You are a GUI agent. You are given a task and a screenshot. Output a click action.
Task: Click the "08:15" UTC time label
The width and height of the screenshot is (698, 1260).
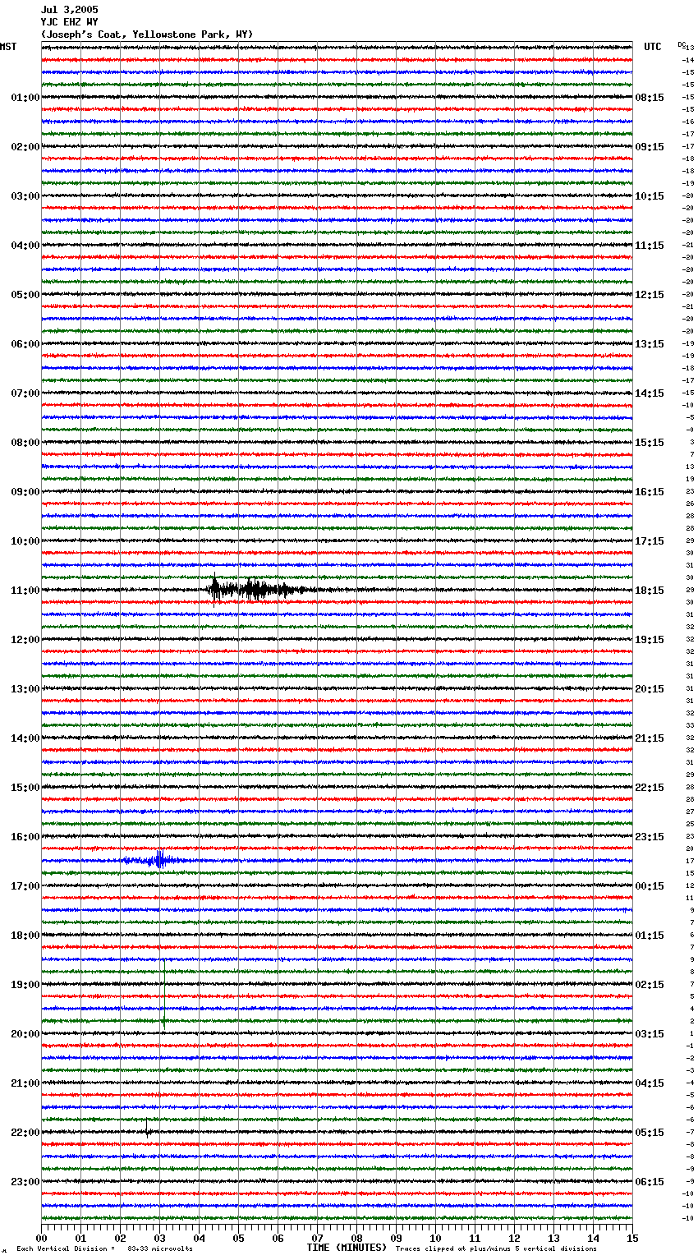(650, 98)
